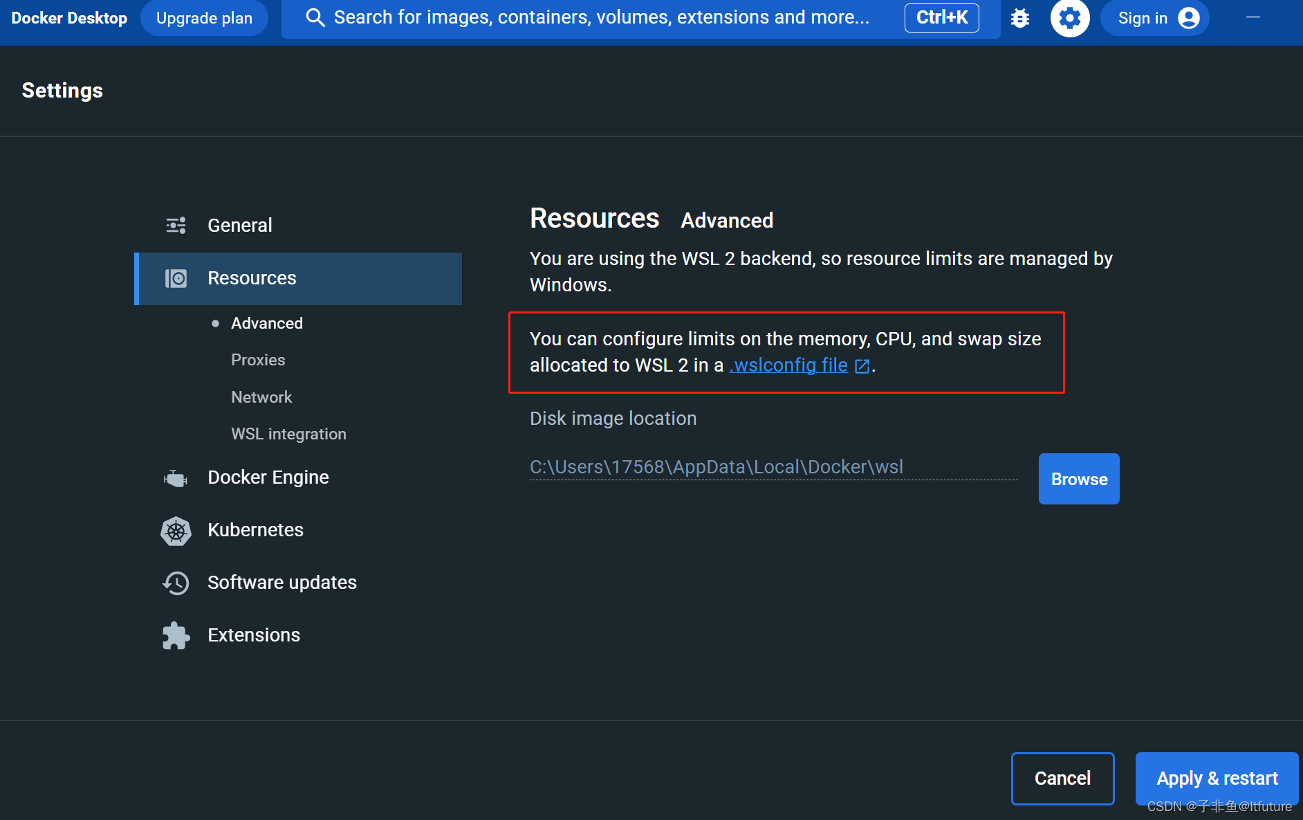Click Apply & restart
The height and width of the screenshot is (820, 1303).
pyautogui.click(x=1217, y=778)
